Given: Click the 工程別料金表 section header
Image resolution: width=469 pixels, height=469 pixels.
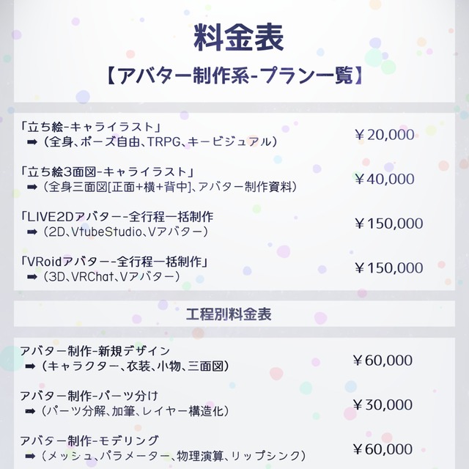Looking at the screenshot, I should coord(229,314).
